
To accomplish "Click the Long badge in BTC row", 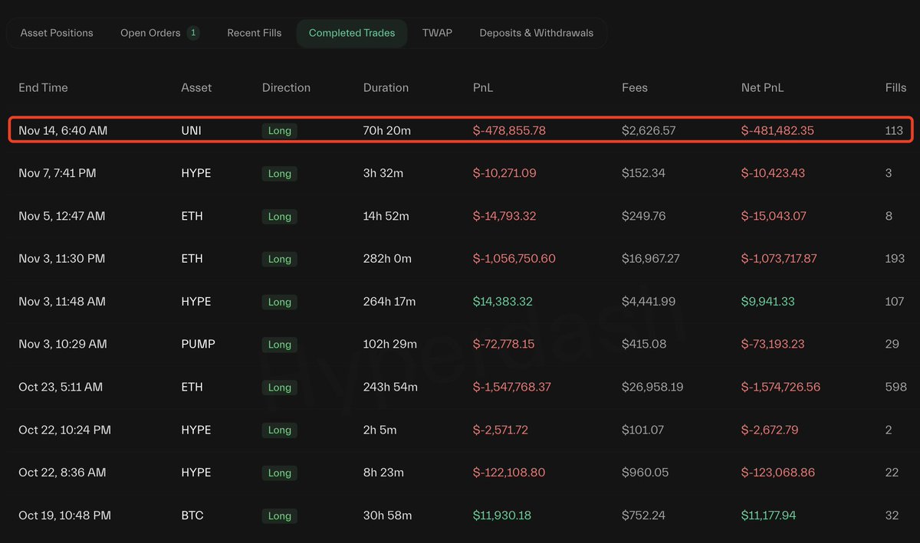I will point(279,516).
